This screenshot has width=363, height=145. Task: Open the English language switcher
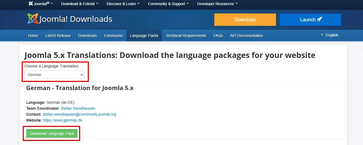(x=330, y=35)
